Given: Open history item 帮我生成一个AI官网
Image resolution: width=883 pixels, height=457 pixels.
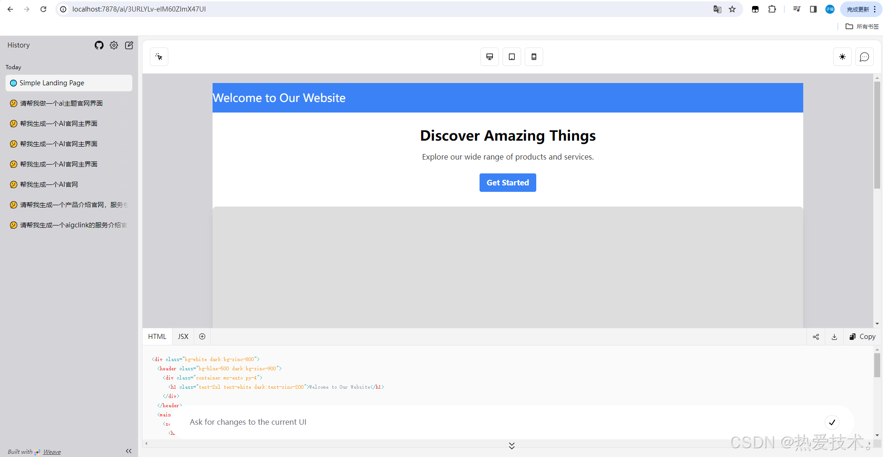Looking at the screenshot, I should [69, 184].
